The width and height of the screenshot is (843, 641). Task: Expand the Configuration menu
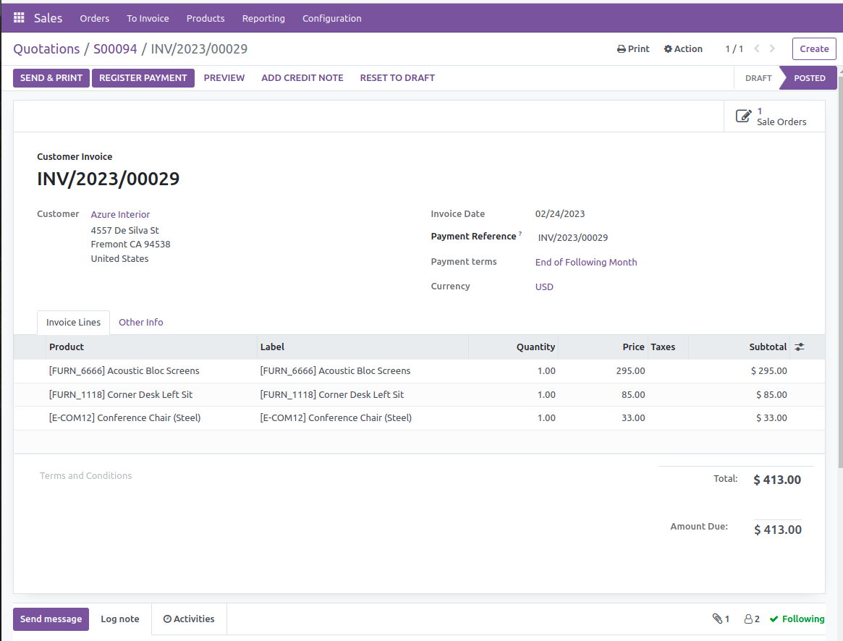tap(331, 18)
